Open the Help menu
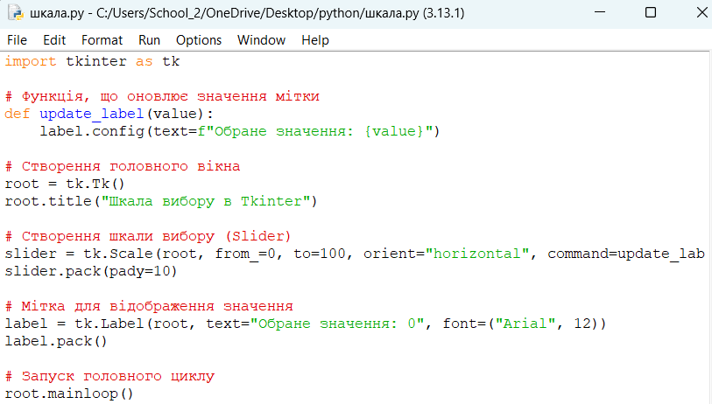 click(x=314, y=40)
